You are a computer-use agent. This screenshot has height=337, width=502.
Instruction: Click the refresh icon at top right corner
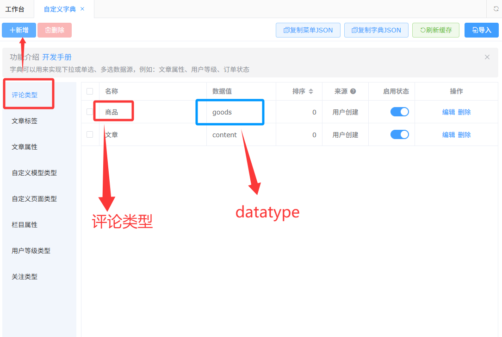pos(496,9)
